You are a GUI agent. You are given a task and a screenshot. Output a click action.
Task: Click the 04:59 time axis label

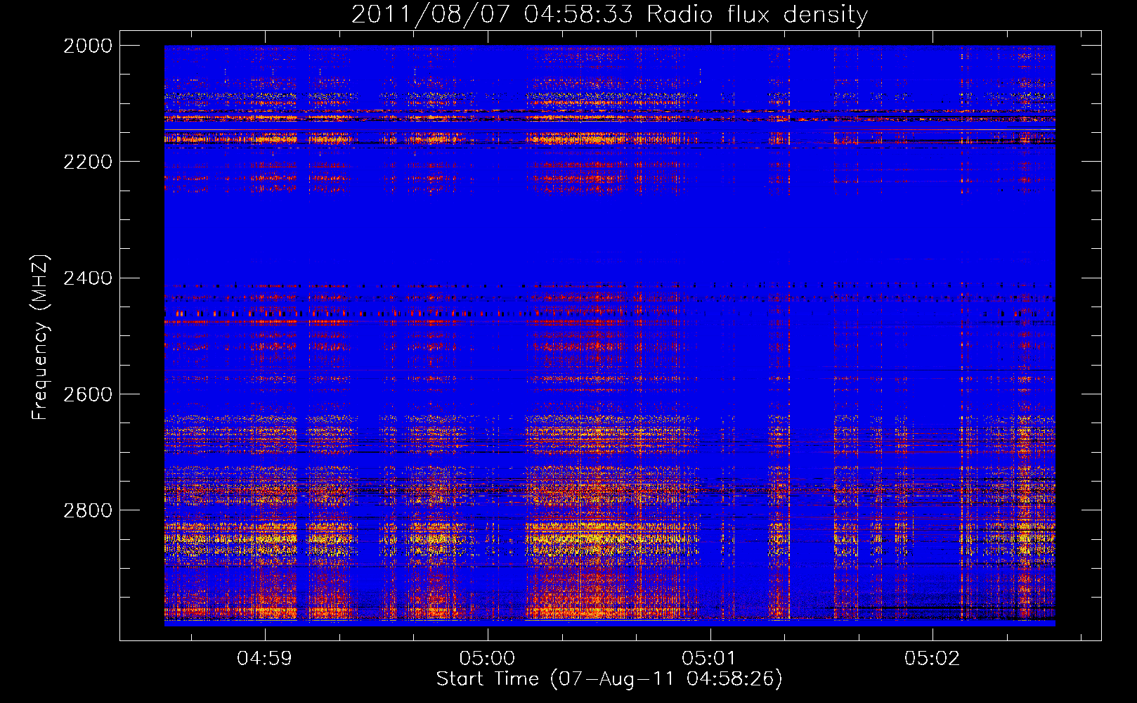[264, 659]
